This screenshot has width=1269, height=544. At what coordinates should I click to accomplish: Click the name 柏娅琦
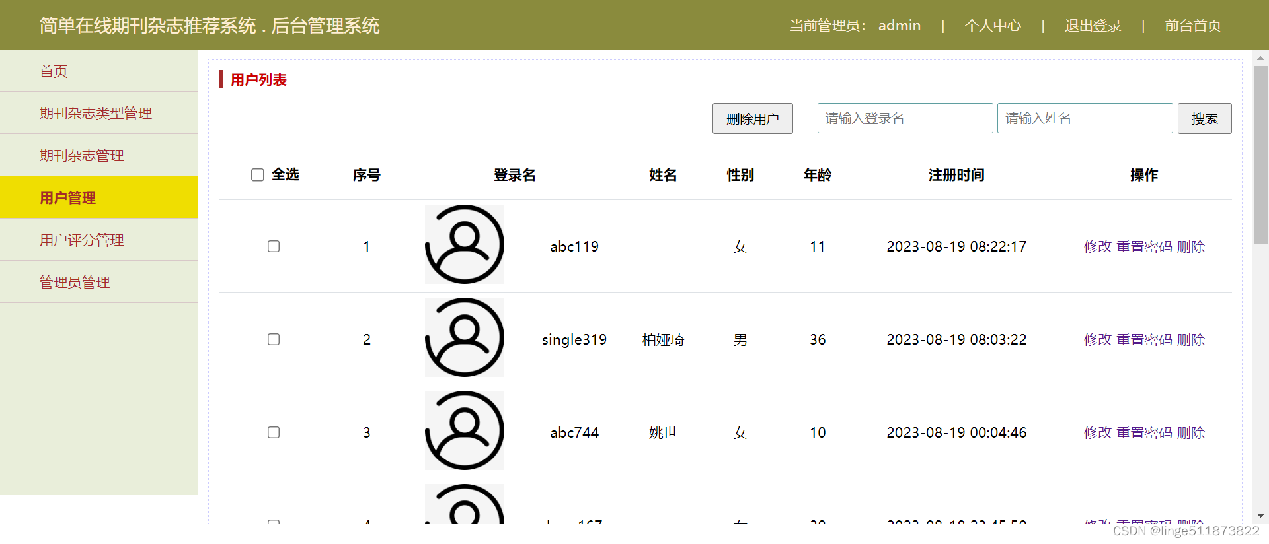(663, 339)
